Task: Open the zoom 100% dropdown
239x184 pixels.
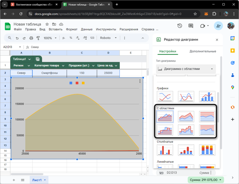Action: point(50,38)
